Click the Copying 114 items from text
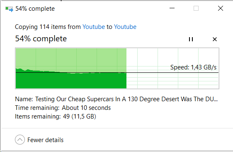 (x=48, y=27)
